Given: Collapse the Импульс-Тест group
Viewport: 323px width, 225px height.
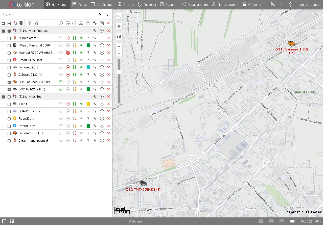Looking at the screenshot, I should (3, 97).
